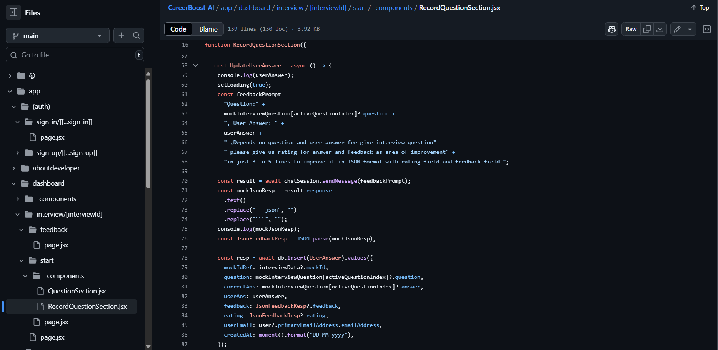The width and height of the screenshot is (718, 350).
Task: Click the search magnifier button beside plus
Action: [x=137, y=35]
